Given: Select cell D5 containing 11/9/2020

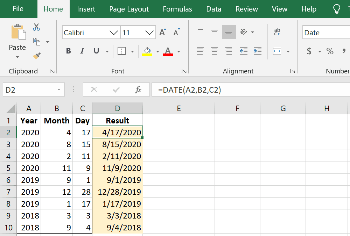Looking at the screenshot, I should coord(118,168).
